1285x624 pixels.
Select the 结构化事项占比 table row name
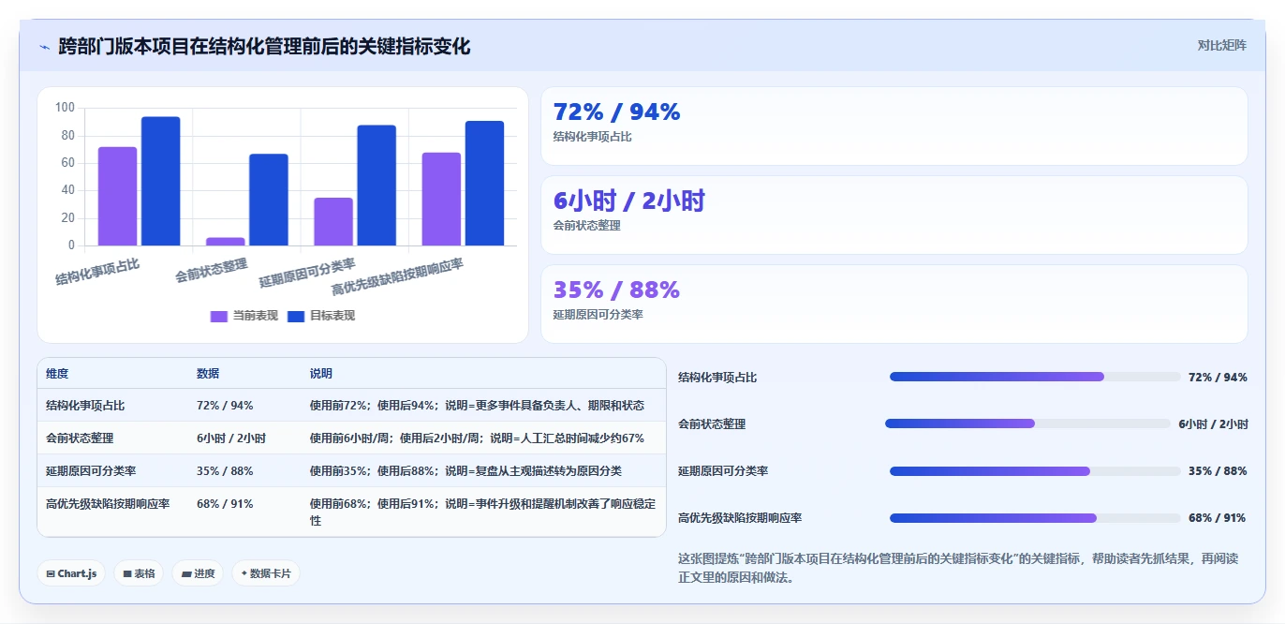point(85,406)
